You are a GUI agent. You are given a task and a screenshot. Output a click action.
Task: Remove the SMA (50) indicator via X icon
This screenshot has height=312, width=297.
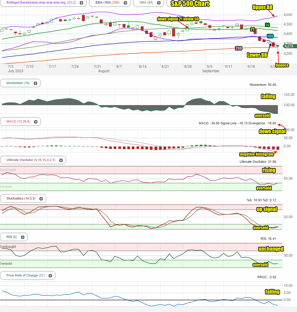[159, 3]
